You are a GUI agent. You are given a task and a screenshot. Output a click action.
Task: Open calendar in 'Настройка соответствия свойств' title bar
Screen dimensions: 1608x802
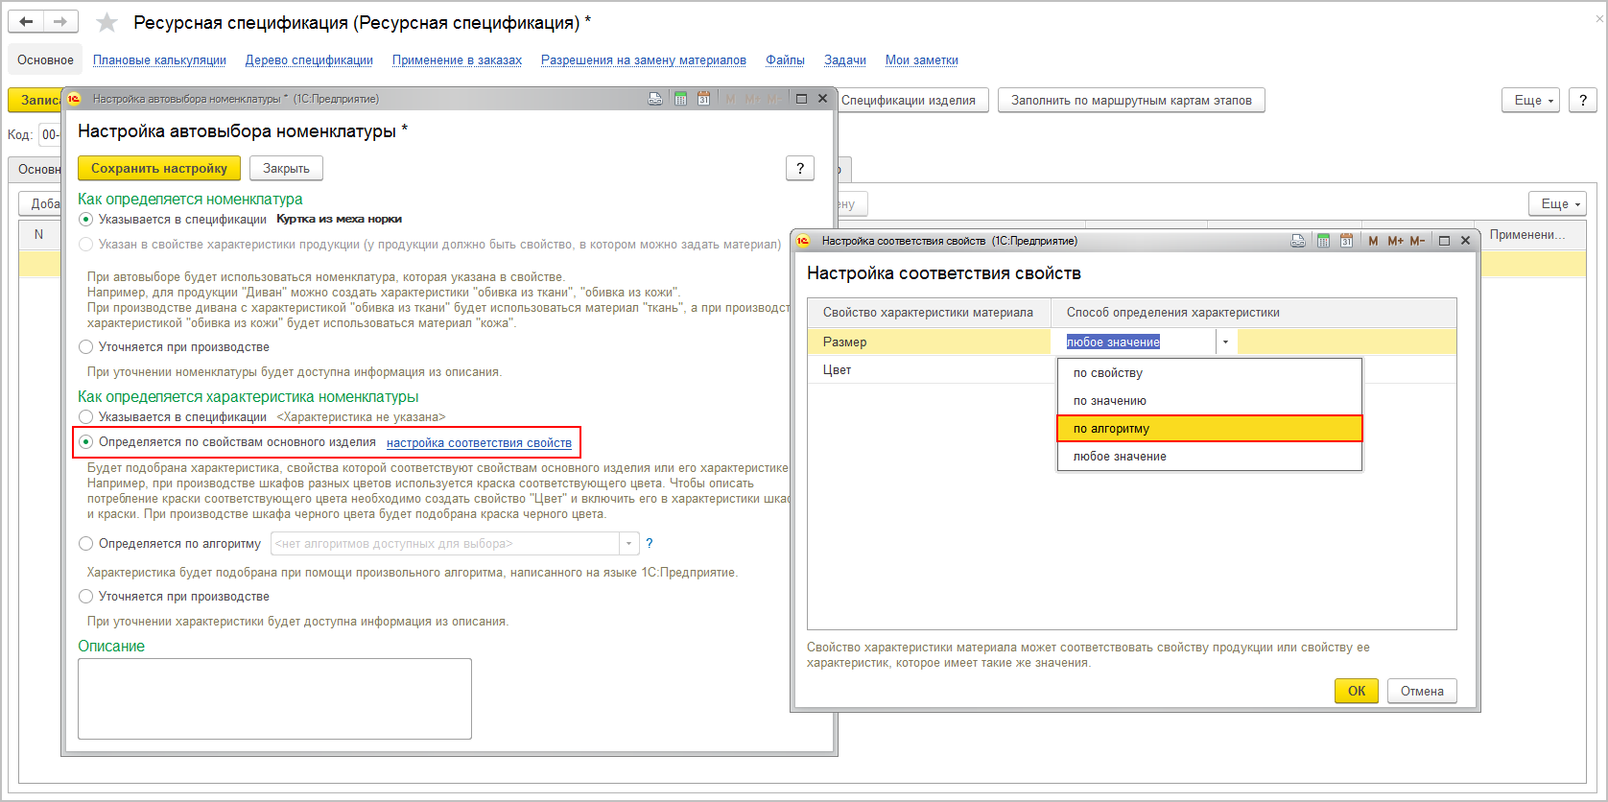tap(1346, 241)
